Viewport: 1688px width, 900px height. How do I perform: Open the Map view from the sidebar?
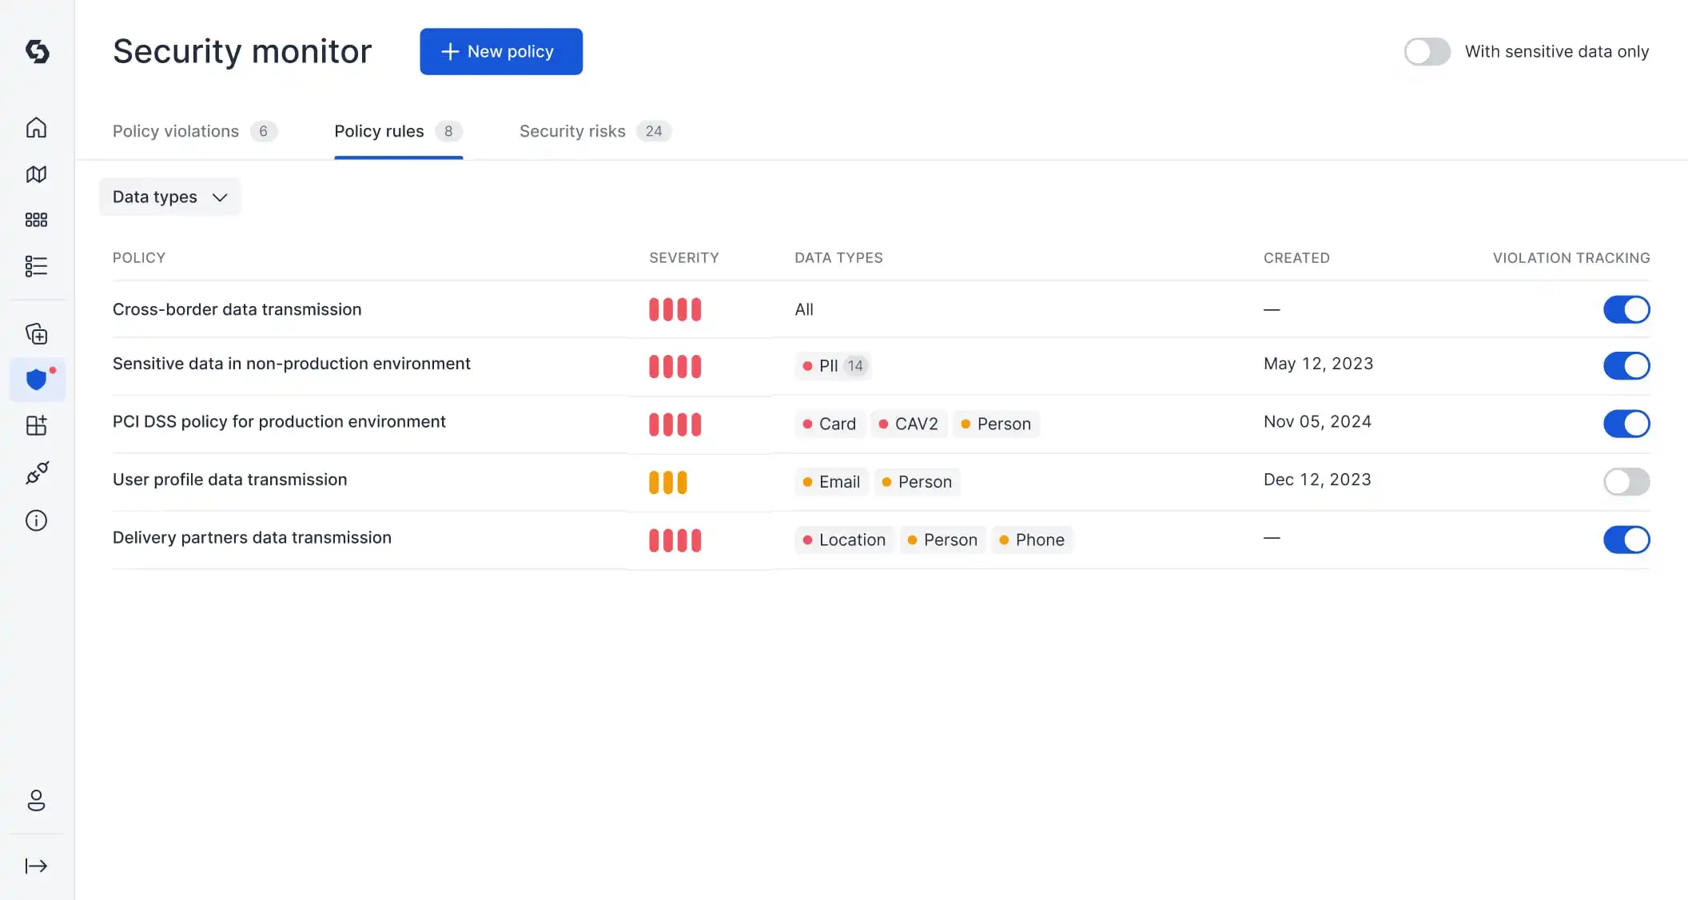click(x=36, y=173)
